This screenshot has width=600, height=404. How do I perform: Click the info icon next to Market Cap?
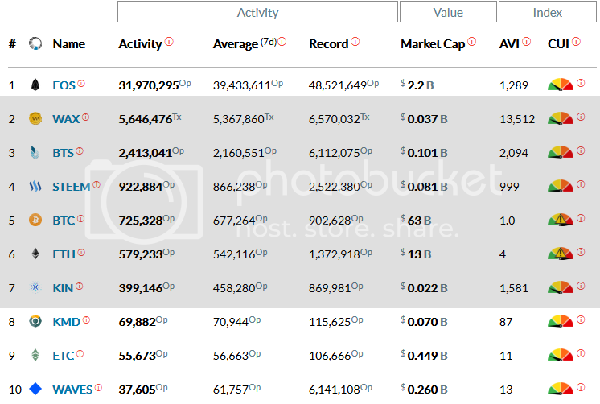(472, 41)
